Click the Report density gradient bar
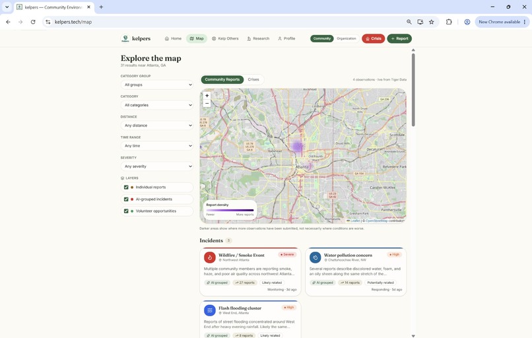Viewport: 532px width, 338px height. [x=230, y=211]
